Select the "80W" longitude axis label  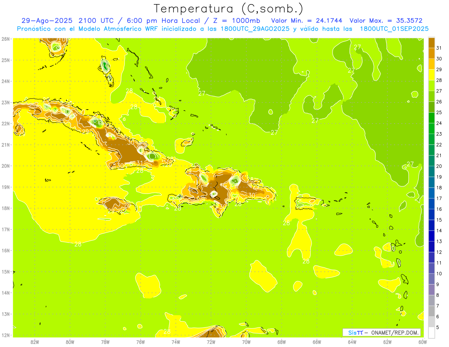[70, 342]
